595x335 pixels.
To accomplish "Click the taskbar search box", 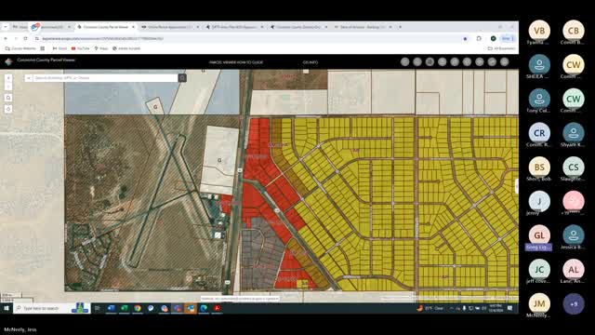I will tap(52, 308).
